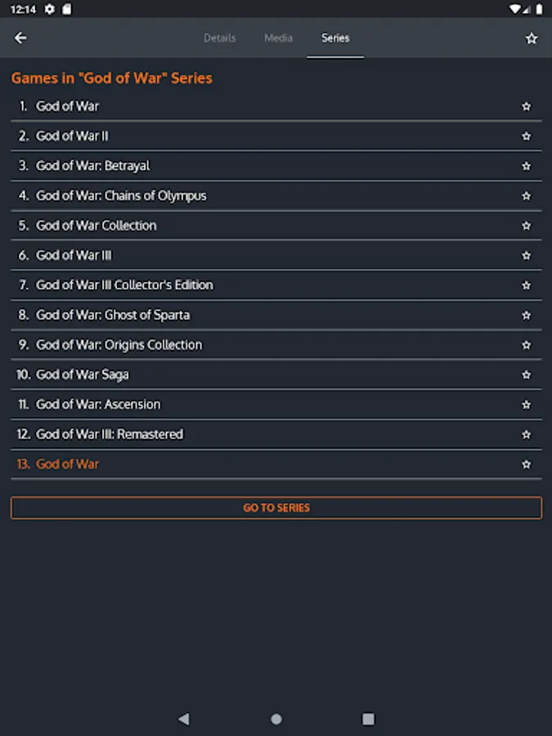Favorite God of War Collection with its star
This screenshot has height=736, width=552.
[526, 226]
